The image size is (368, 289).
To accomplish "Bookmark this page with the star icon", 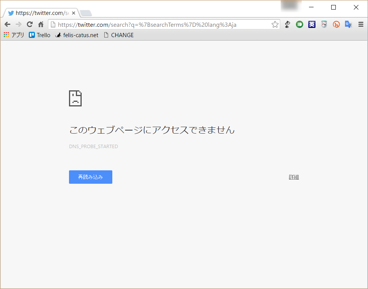I will point(274,24).
